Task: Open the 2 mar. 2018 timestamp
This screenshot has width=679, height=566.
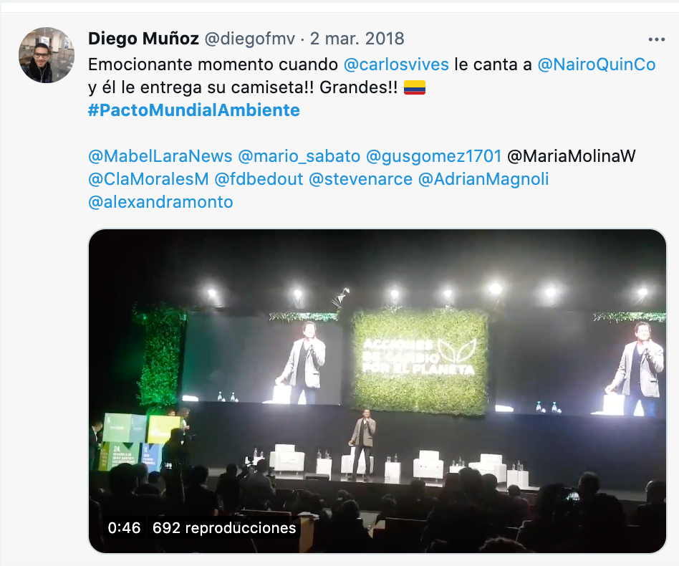Action: tap(357, 39)
